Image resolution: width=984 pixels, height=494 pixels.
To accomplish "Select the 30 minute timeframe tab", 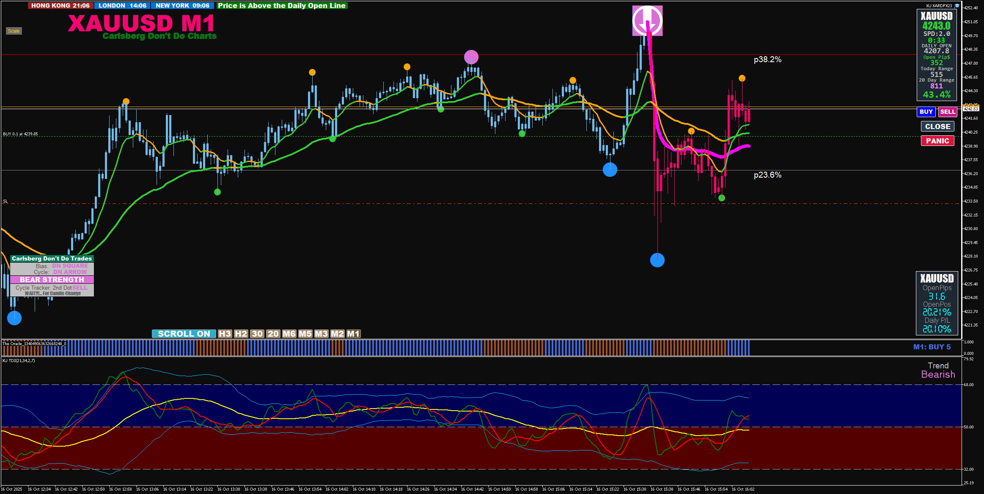I will point(257,334).
